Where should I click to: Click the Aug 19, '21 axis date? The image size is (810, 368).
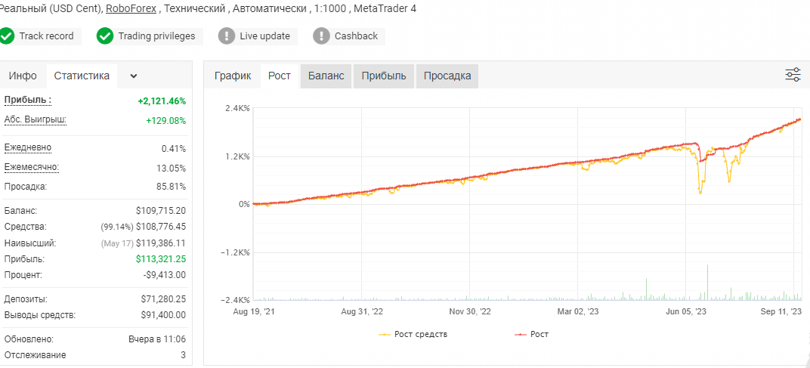pyautogui.click(x=254, y=311)
